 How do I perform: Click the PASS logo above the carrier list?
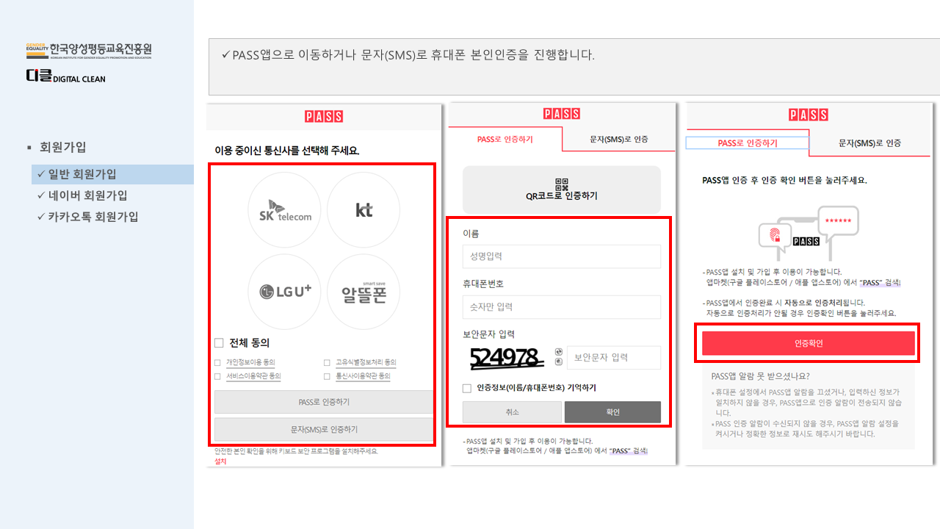coord(323,116)
